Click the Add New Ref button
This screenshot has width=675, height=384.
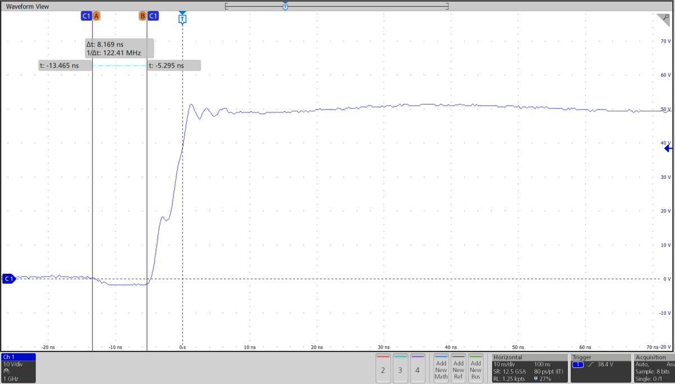coord(458,368)
